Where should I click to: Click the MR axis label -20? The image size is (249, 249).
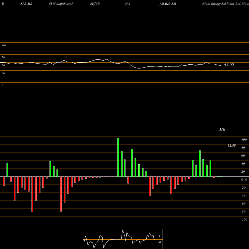pyautogui.click(x=243, y=188)
